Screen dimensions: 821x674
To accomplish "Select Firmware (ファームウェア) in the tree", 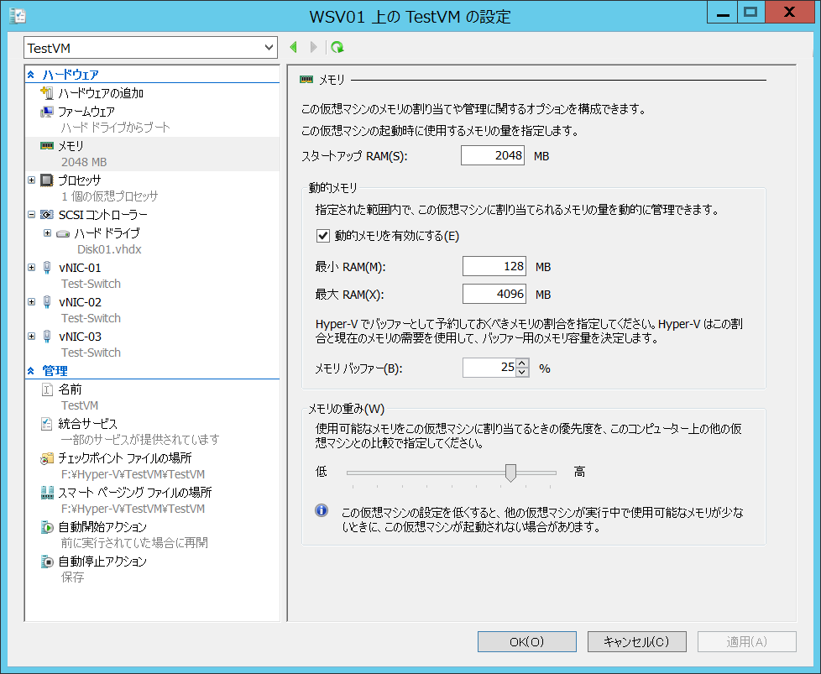I will pyautogui.click(x=86, y=112).
